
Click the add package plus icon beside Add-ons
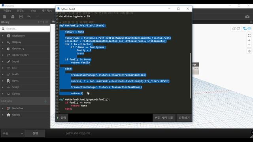pos(45,101)
